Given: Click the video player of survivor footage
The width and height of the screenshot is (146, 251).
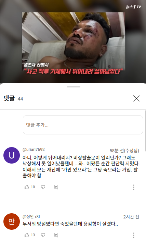Looking at the screenshot, I should 74,41.
